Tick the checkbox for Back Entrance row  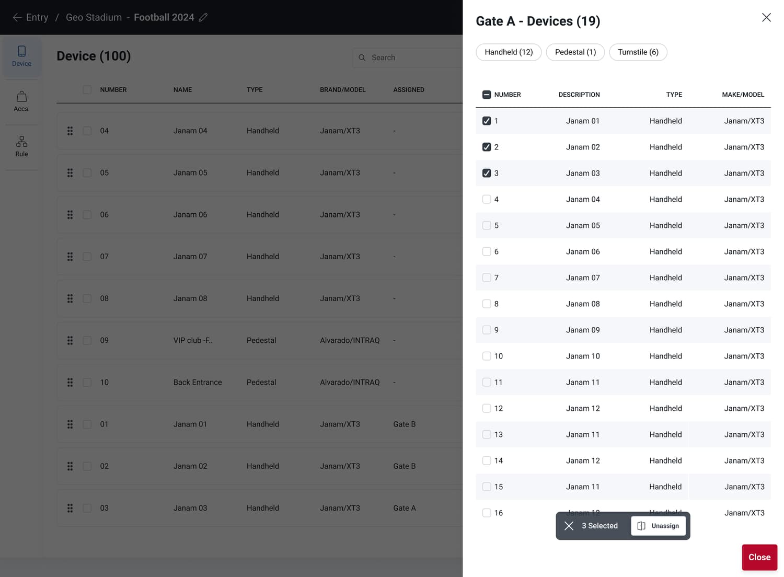(87, 383)
